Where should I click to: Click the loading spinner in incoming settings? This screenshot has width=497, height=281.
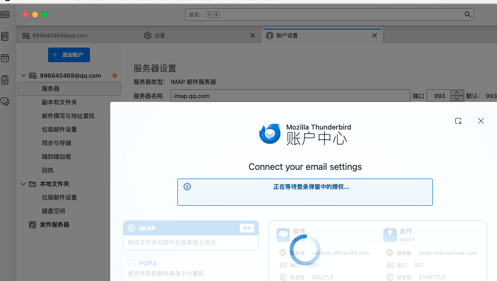305,249
